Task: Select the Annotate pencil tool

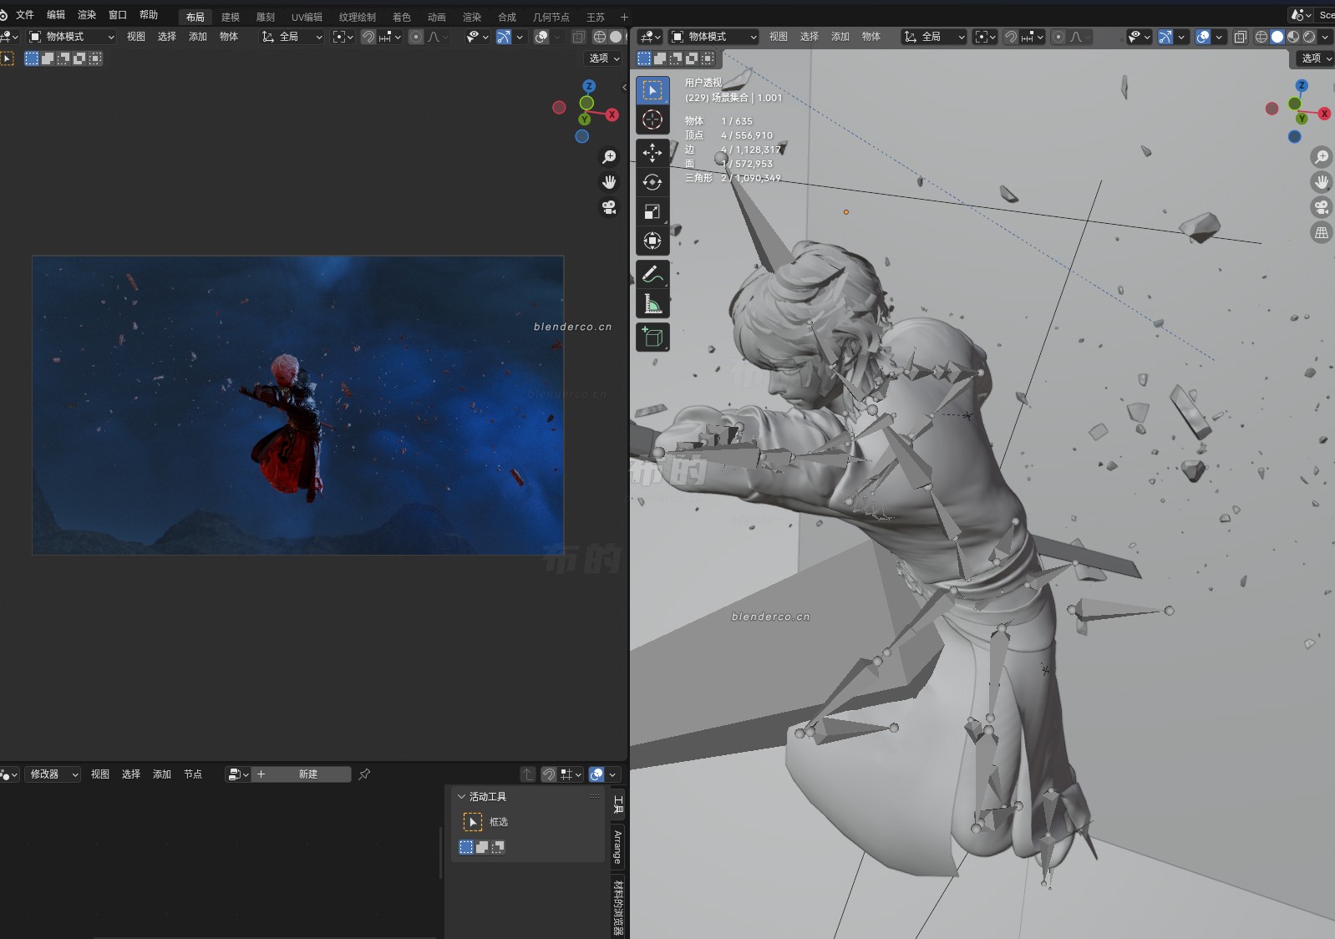Action: point(652,274)
